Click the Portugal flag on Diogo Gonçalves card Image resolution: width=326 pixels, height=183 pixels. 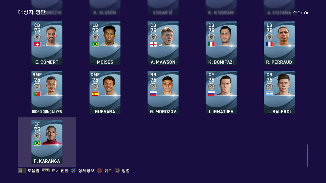[37, 94]
